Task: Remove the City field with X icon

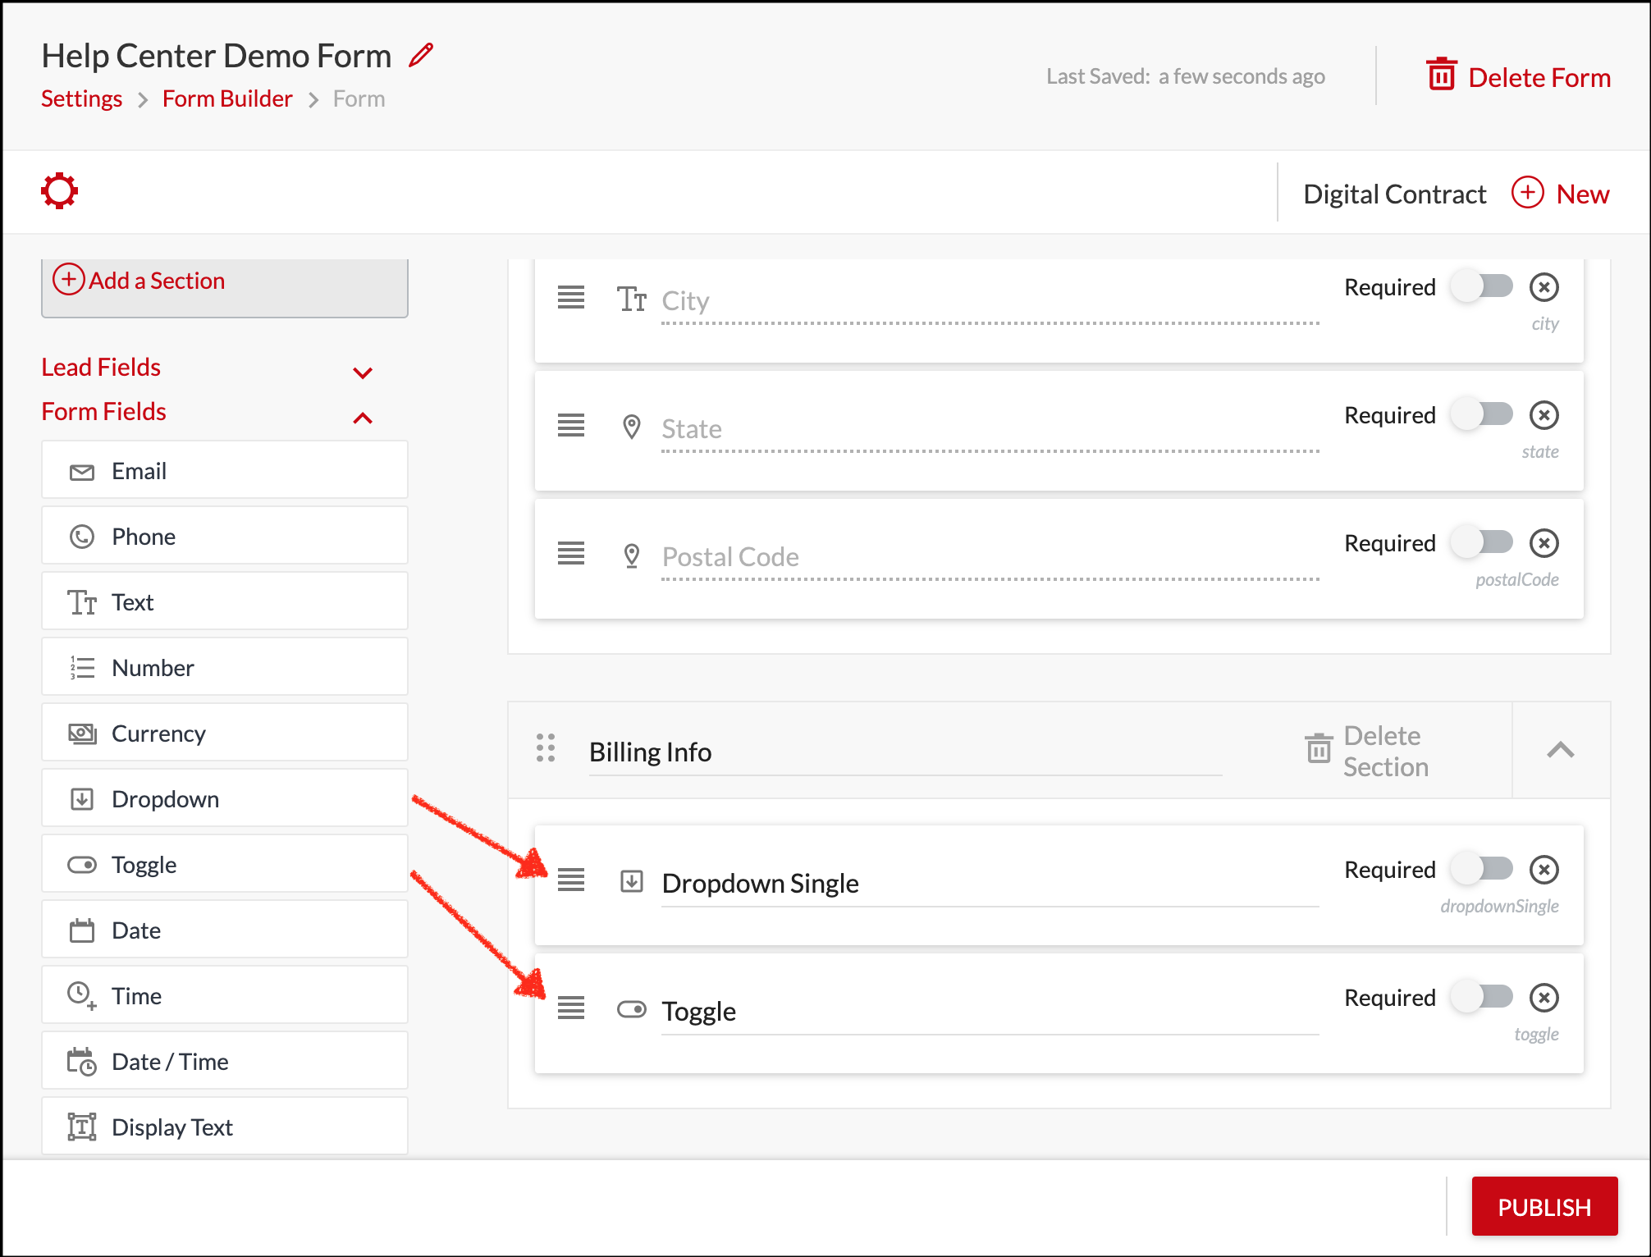Action: 1544,287
